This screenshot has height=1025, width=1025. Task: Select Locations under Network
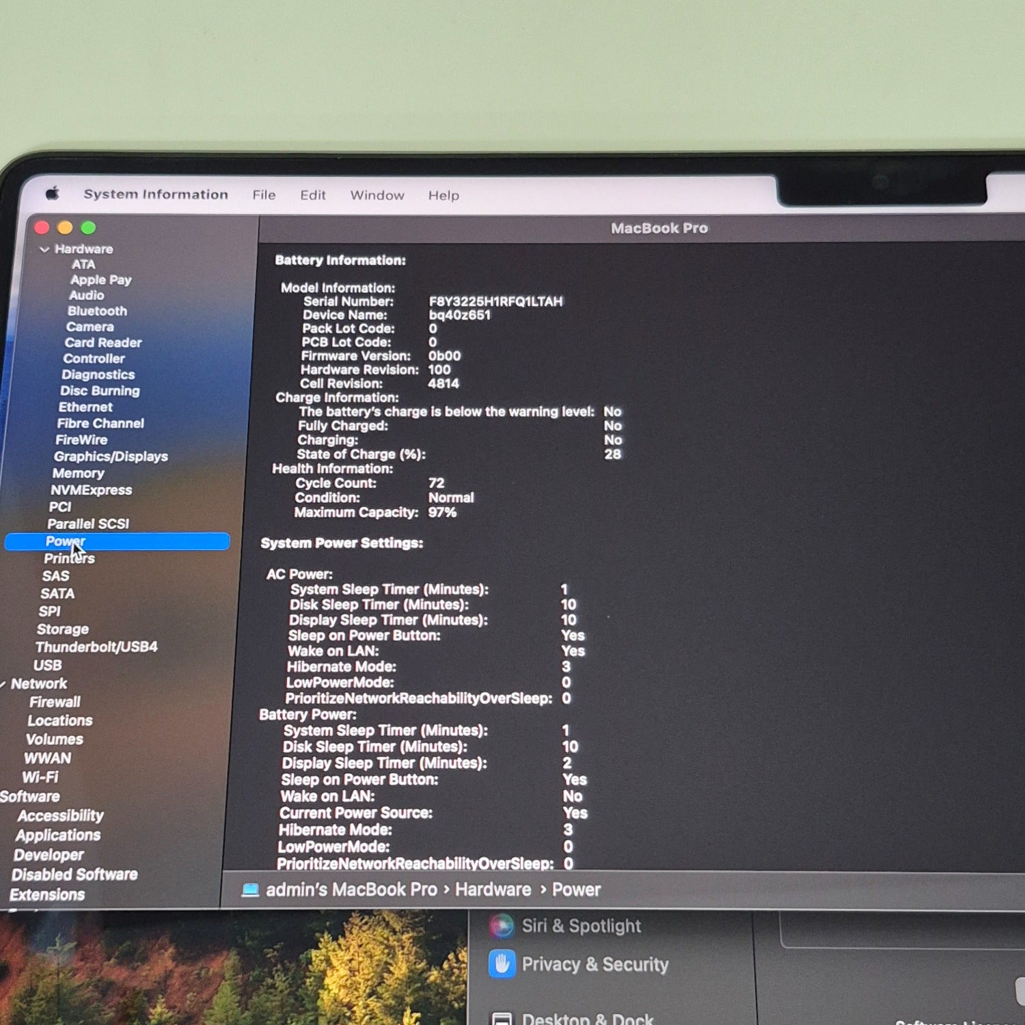coord(60,721)
